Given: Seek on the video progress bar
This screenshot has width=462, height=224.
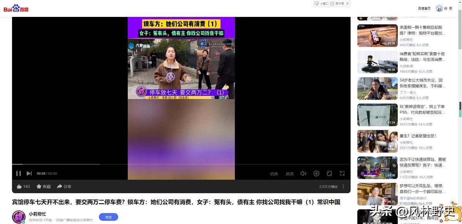Looking at the screenshot, I should (181, 164).
